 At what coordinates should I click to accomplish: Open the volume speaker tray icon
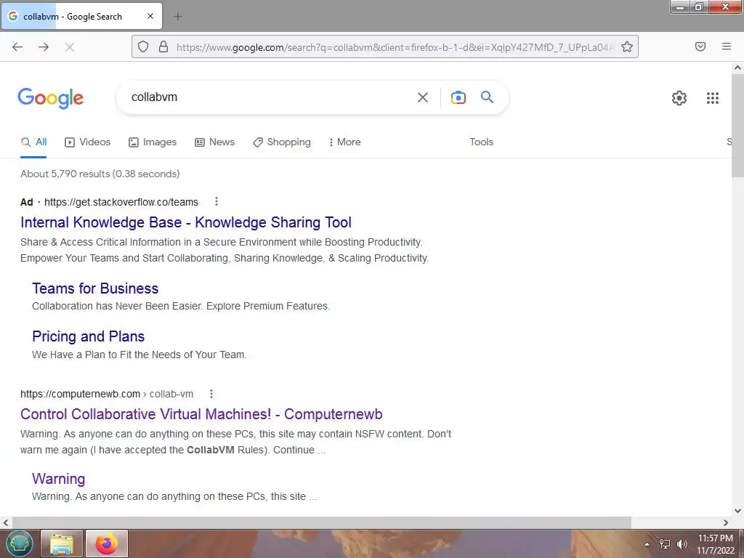(682, 544)
